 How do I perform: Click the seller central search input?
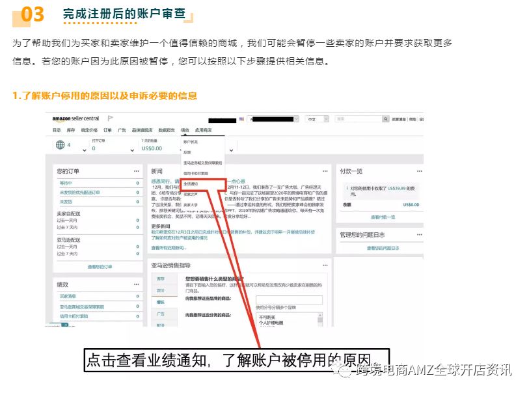[x=359, y=119]
